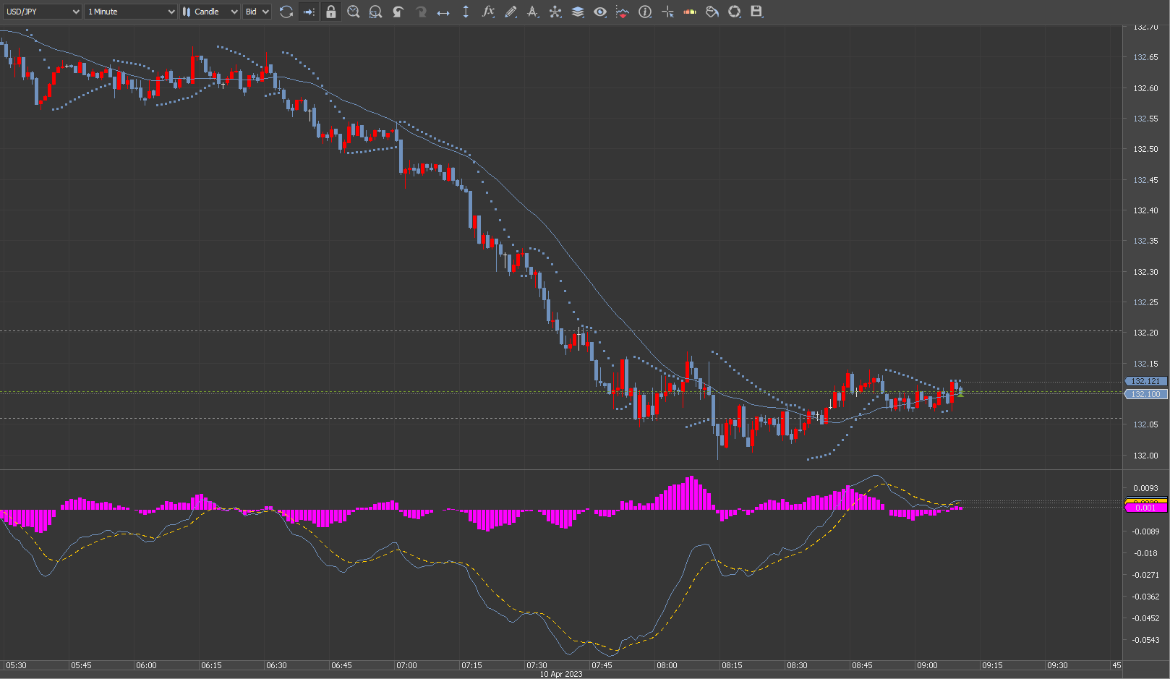Viewport: 1170px width, 679px height.
Task: Select the text annotation tool
Action: click(x=533, y=12)
